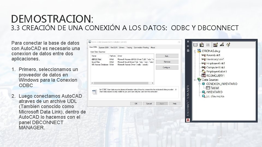
Task: Open the About tab
Action: tap(153, 47)
